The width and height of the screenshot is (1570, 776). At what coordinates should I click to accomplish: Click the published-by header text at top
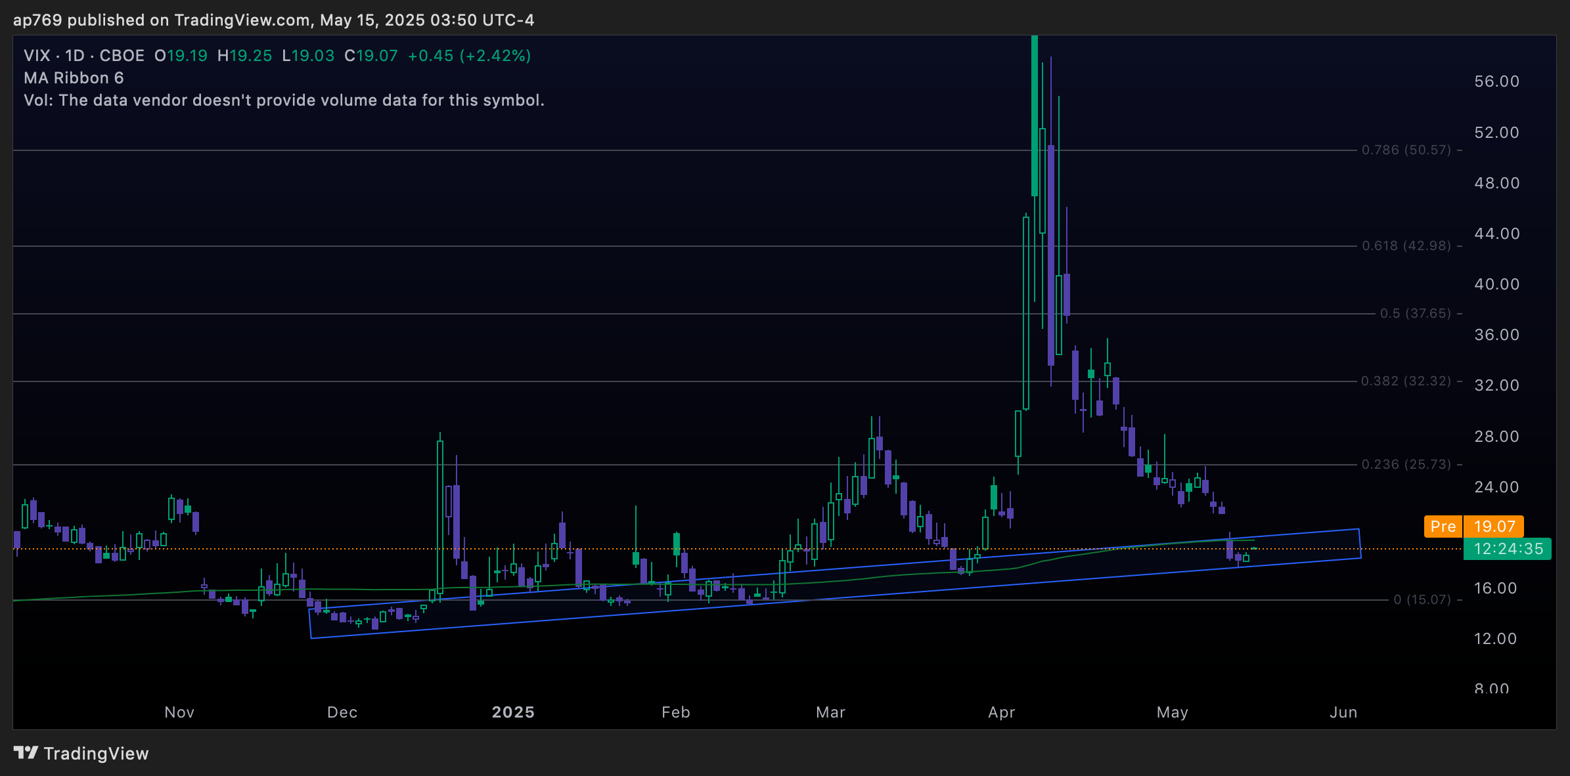(274, 20)
